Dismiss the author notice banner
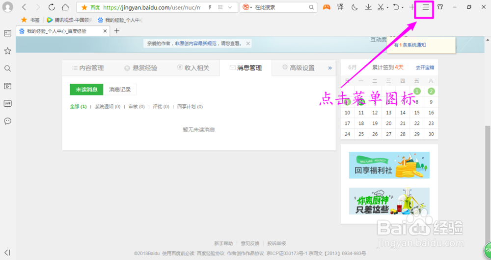Image resolution: width=491 pixels, height=260 pixels. tap(248, 44)
